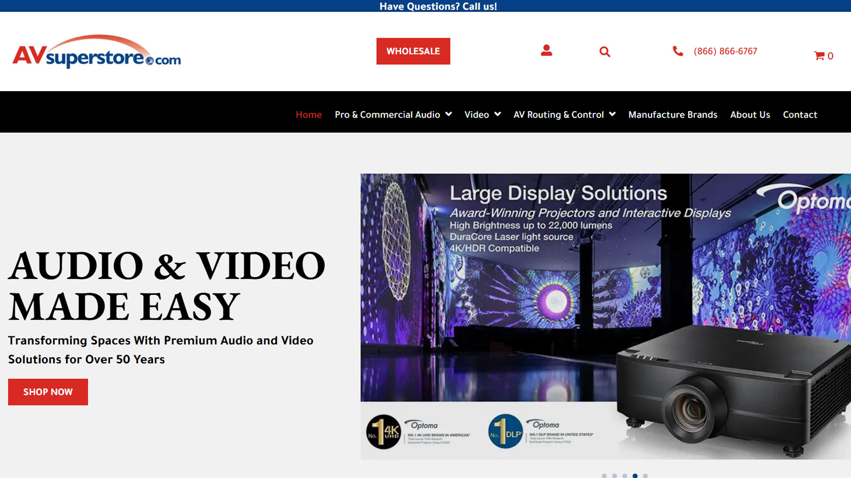The image size is (851, 478).
Task: Select the second carousel slide dot
Action: [x=614, y=476]
